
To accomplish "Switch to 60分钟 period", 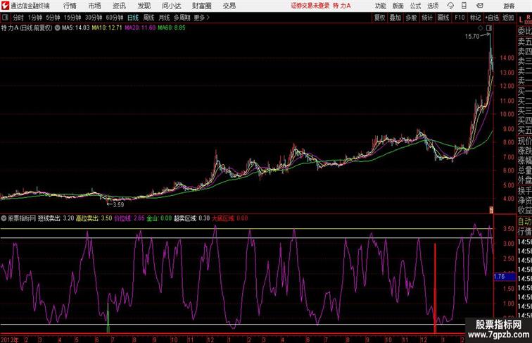I will tap(115, 18).
